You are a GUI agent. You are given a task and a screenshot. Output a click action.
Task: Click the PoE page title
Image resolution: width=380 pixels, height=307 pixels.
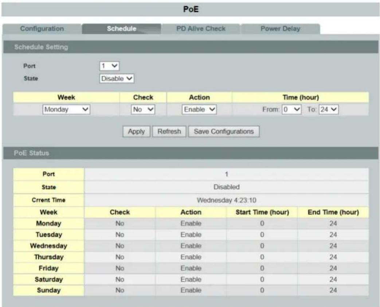(191, 9)
